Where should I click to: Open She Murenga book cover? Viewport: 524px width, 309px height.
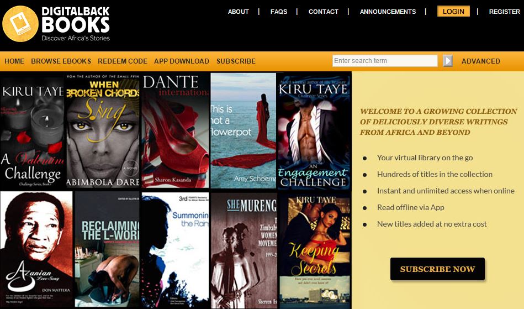(x=244, y=250)
